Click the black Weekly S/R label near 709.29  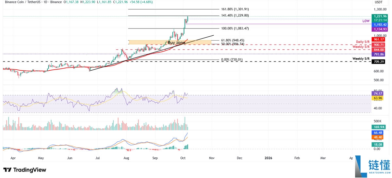click(361, 59)
